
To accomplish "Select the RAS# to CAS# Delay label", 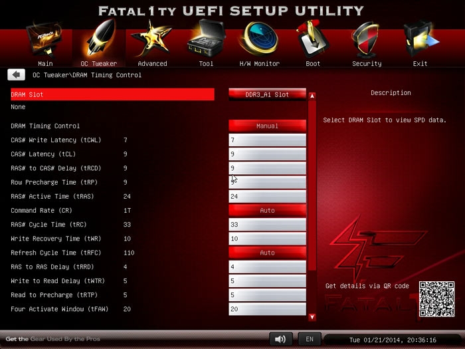I will coord(56,168).
